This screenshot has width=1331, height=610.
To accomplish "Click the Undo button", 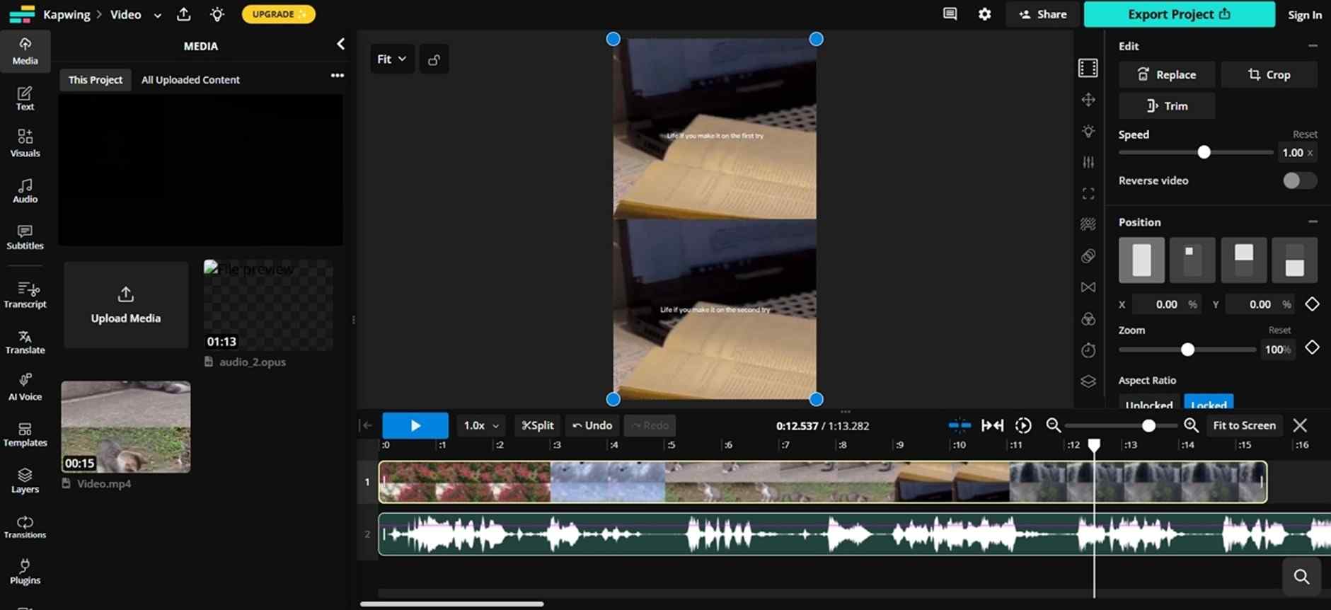I will coord(592,425).
